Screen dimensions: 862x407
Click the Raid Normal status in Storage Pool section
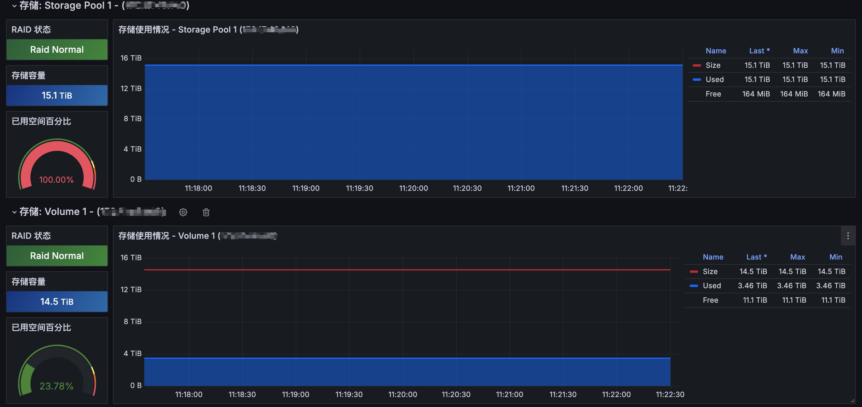[57, 50]
